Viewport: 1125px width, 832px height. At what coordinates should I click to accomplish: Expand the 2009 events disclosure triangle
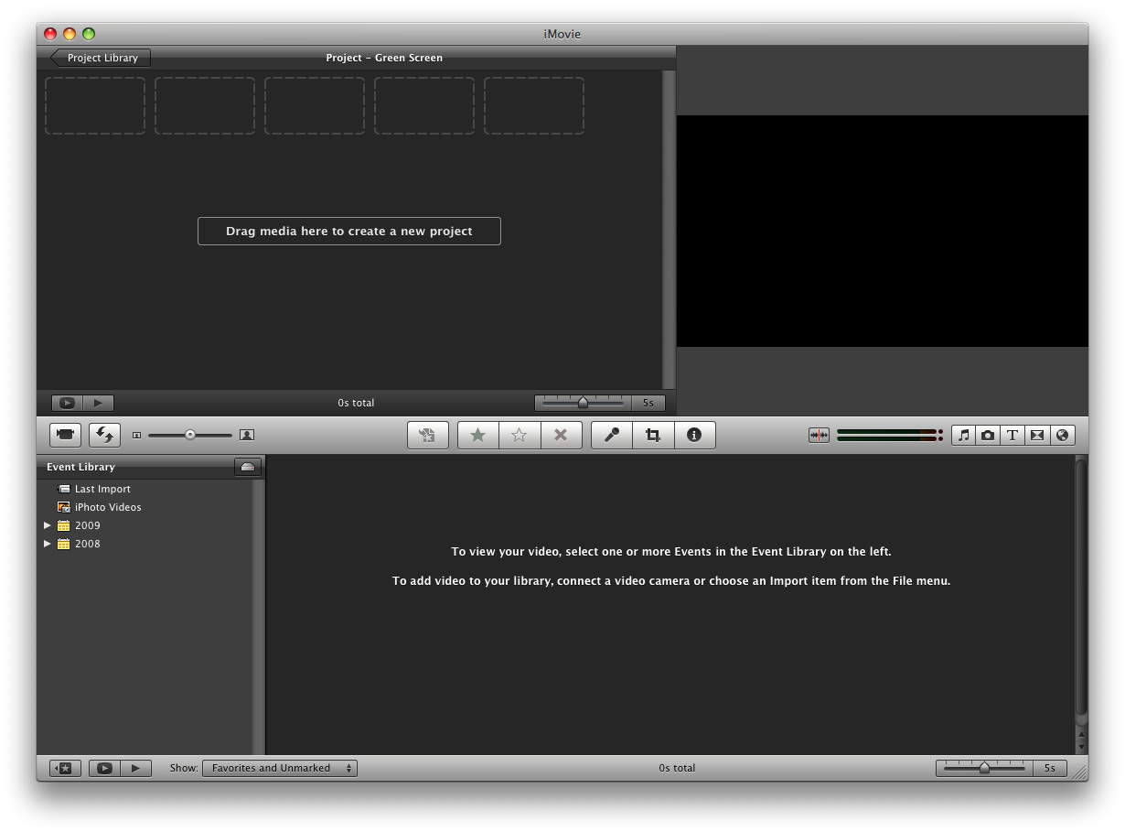click(48, 525)
